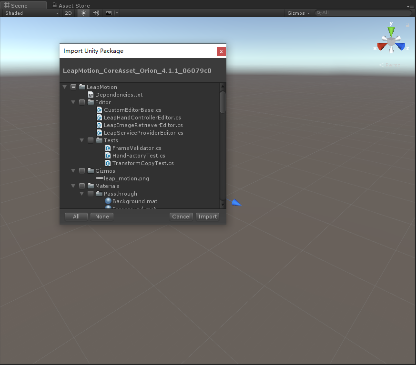Click the scene search field
The image size is (416, 365).
(x=363, y=13)
